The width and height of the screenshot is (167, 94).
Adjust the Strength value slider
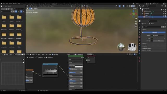(x=158, y=41)
